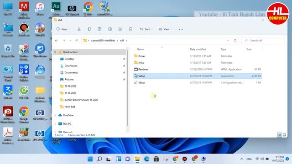
Task: Expand the This PC tree node
Action: tap(55, 124)
